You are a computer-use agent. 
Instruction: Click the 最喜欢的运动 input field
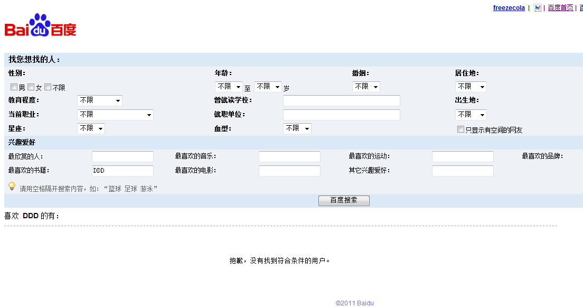pyautogui.click(x=463, y=156)
